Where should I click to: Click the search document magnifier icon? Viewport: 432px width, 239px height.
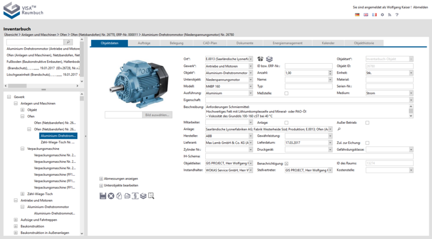pyautogui.click(x=151, y=196)
